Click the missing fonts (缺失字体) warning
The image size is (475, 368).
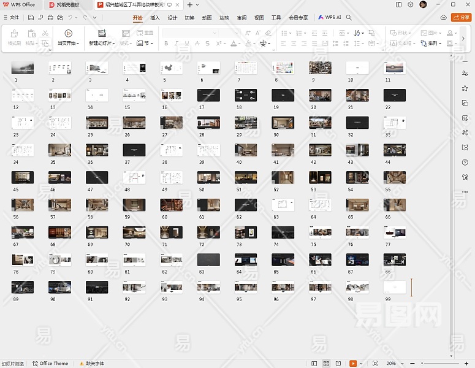tap(92, 364)
